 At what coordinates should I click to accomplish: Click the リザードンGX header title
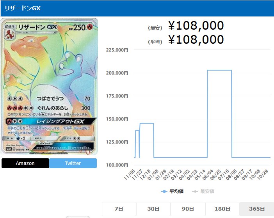pos(23,8)
